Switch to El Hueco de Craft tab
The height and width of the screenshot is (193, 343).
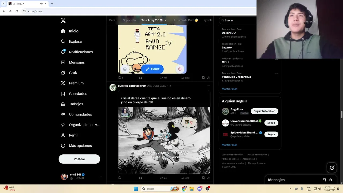pyautogui.click(x=185, y=20)
